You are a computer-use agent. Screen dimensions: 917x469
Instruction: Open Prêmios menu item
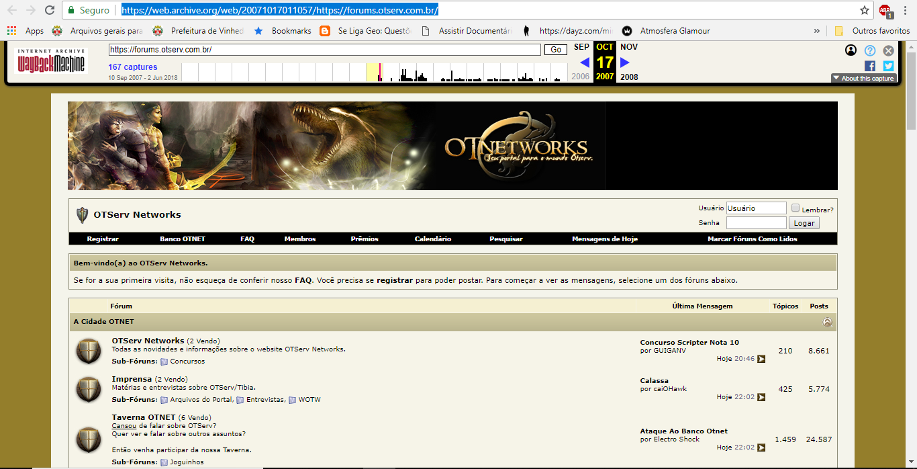[x=365, y=239]
